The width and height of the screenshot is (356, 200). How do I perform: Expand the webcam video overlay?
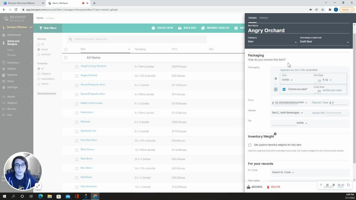(x=38, y=186)
